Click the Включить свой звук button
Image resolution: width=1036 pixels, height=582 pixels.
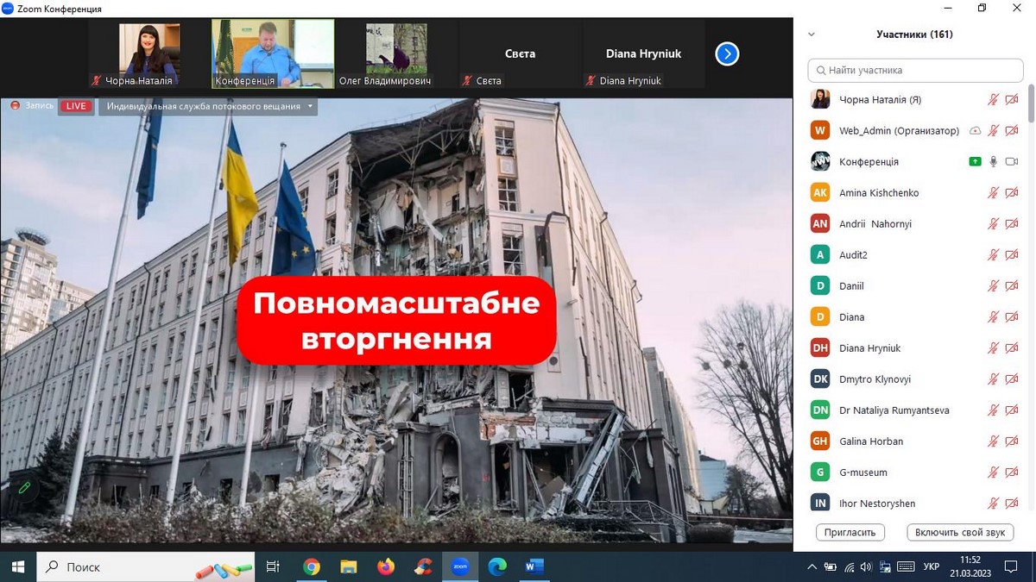point(960,532)
